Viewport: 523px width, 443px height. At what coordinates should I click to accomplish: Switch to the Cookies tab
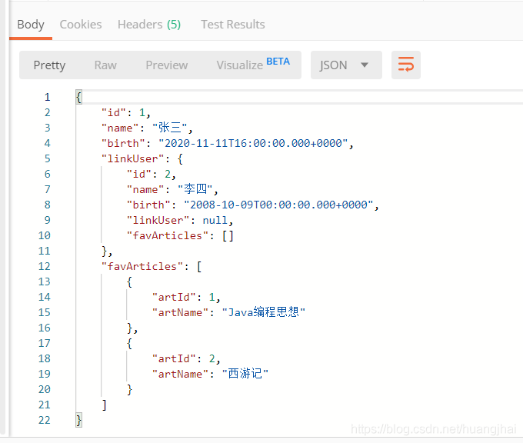tap(81, 25)
